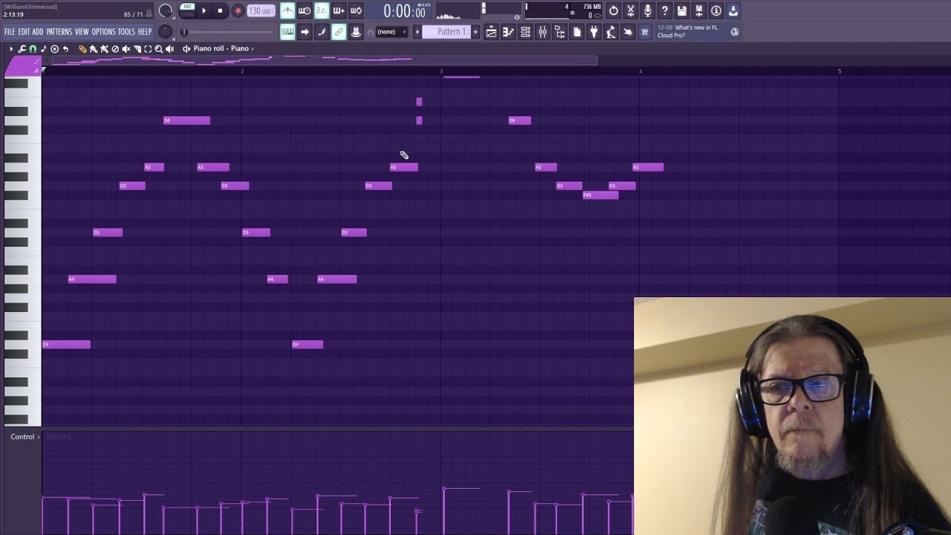Select the Paint brush tool
The height and width of the screenshot is (535, 951).
pos(93,48)
